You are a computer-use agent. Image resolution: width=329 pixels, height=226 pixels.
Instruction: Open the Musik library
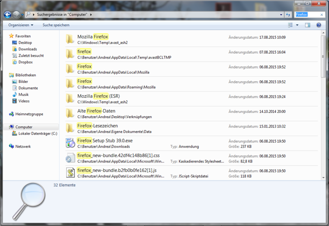[x=23, y=94]
